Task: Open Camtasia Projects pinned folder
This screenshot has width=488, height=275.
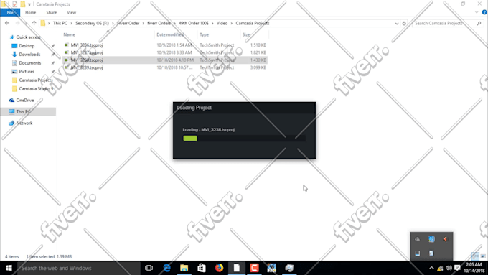Action: (35, 80)
